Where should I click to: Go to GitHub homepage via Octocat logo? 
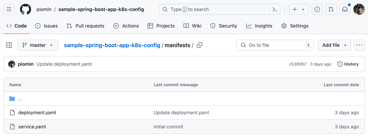(26, 9)
